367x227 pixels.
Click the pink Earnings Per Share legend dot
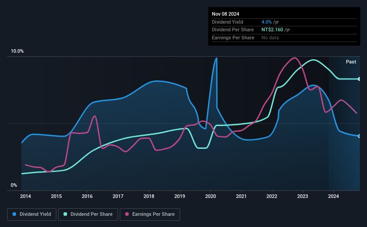[x=127, y=214]
